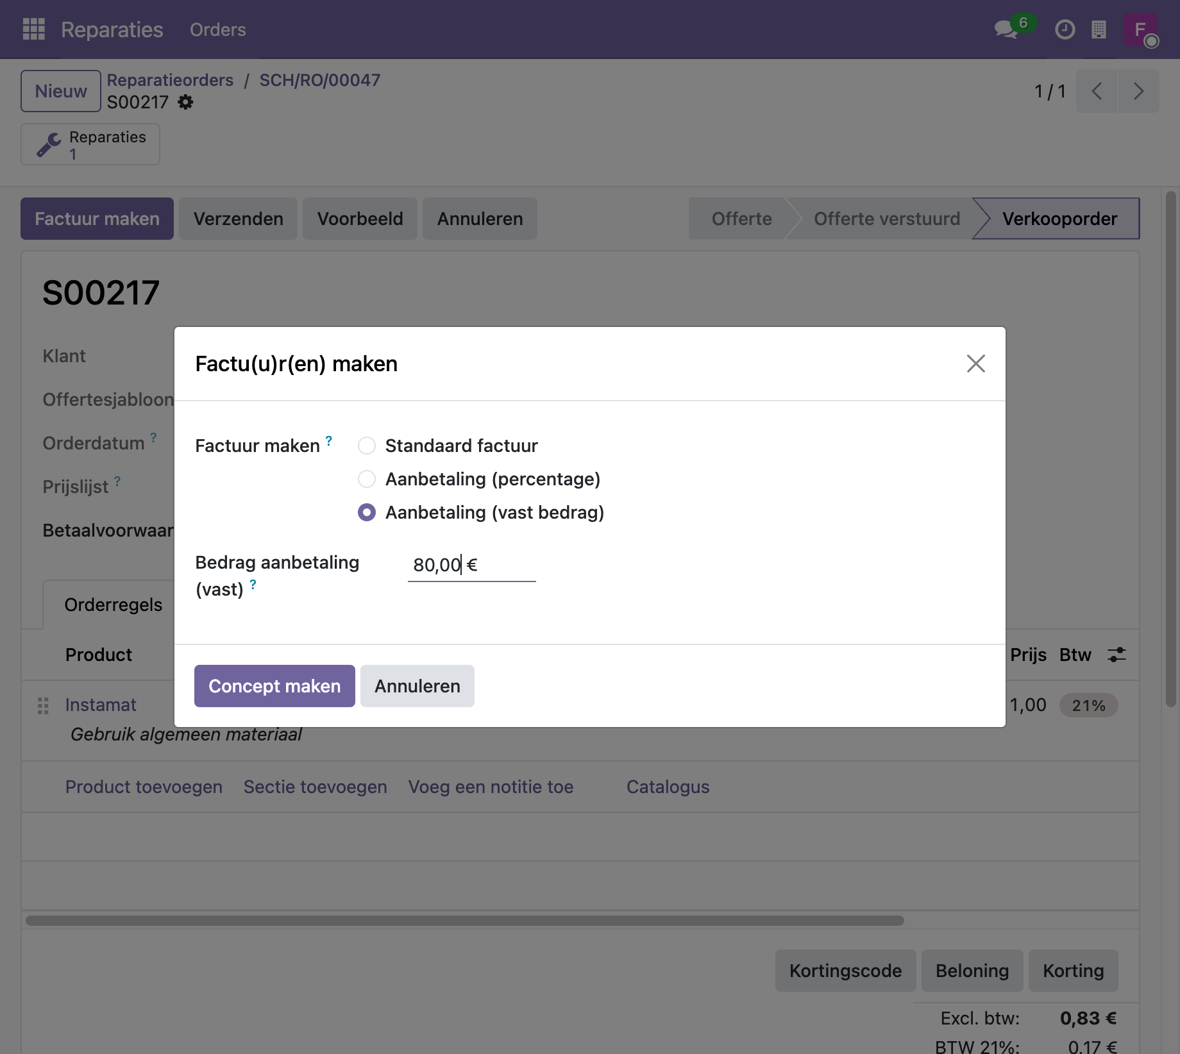The image size is (1180, 1054).
Task: Click 'Gebruik algemeen materiaal' description text
Action: click(186, 734)
